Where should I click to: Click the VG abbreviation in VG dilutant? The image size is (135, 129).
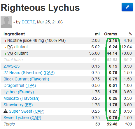click(x=10, y=53)
